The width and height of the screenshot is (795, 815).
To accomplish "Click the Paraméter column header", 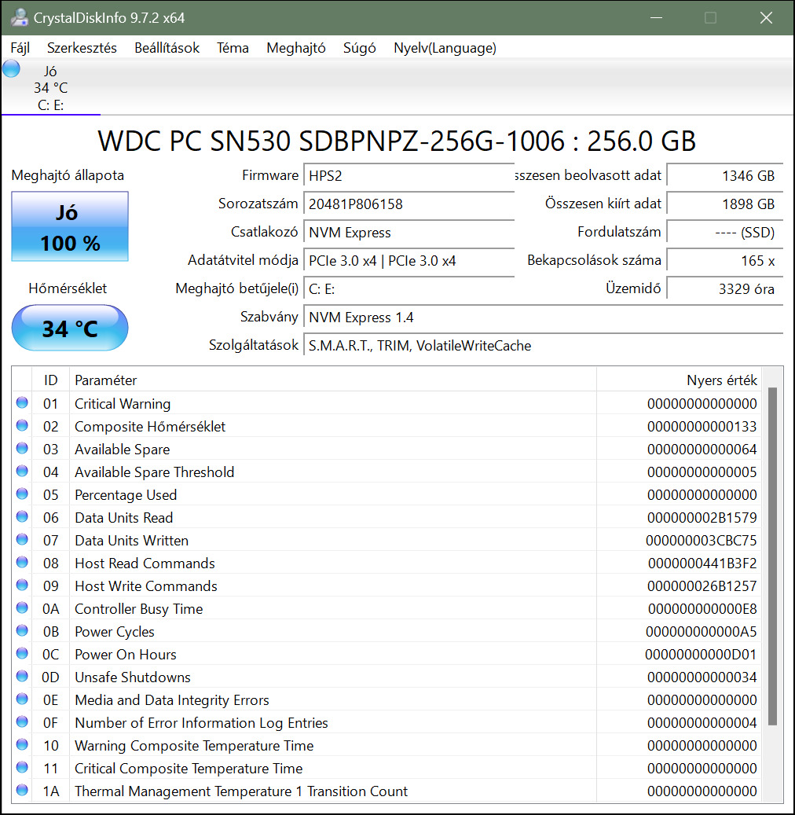I will point(333,380).
